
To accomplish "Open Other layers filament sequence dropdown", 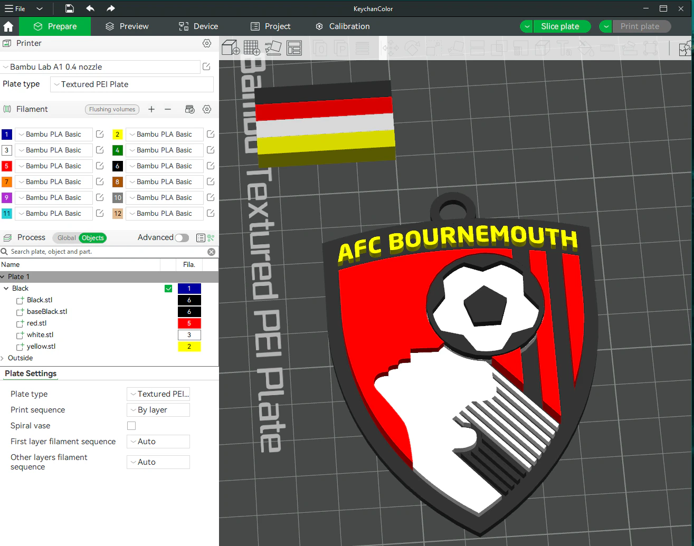I will coord(158,462).
